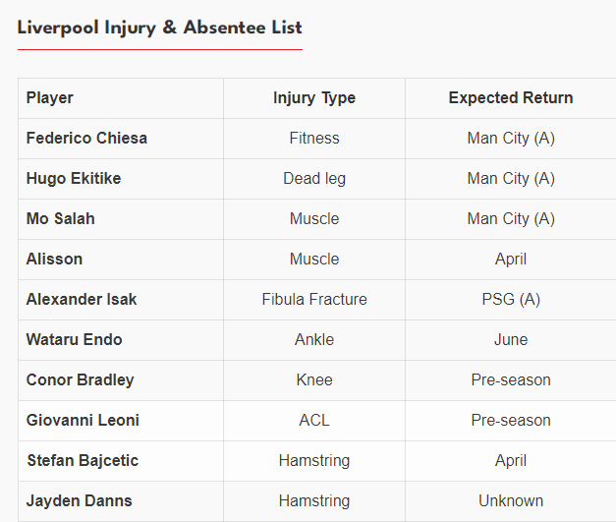Click Hugo Ekitike's player name
This screenshot has height=522, width=616.
click(74, 179)
